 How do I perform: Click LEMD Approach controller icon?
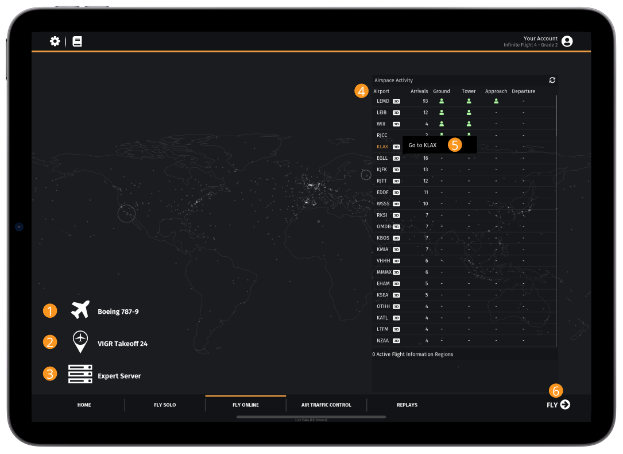click(496, 101)
